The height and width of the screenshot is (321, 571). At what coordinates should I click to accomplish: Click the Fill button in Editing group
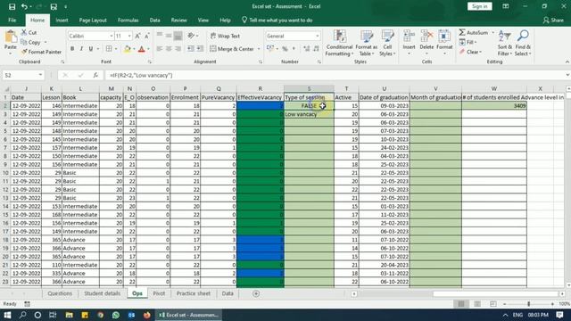click(x=468, y=42)
